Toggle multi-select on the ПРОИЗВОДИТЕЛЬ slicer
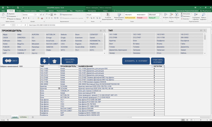Viewport: 212px width, 127px height. click(x=101, y=31)
